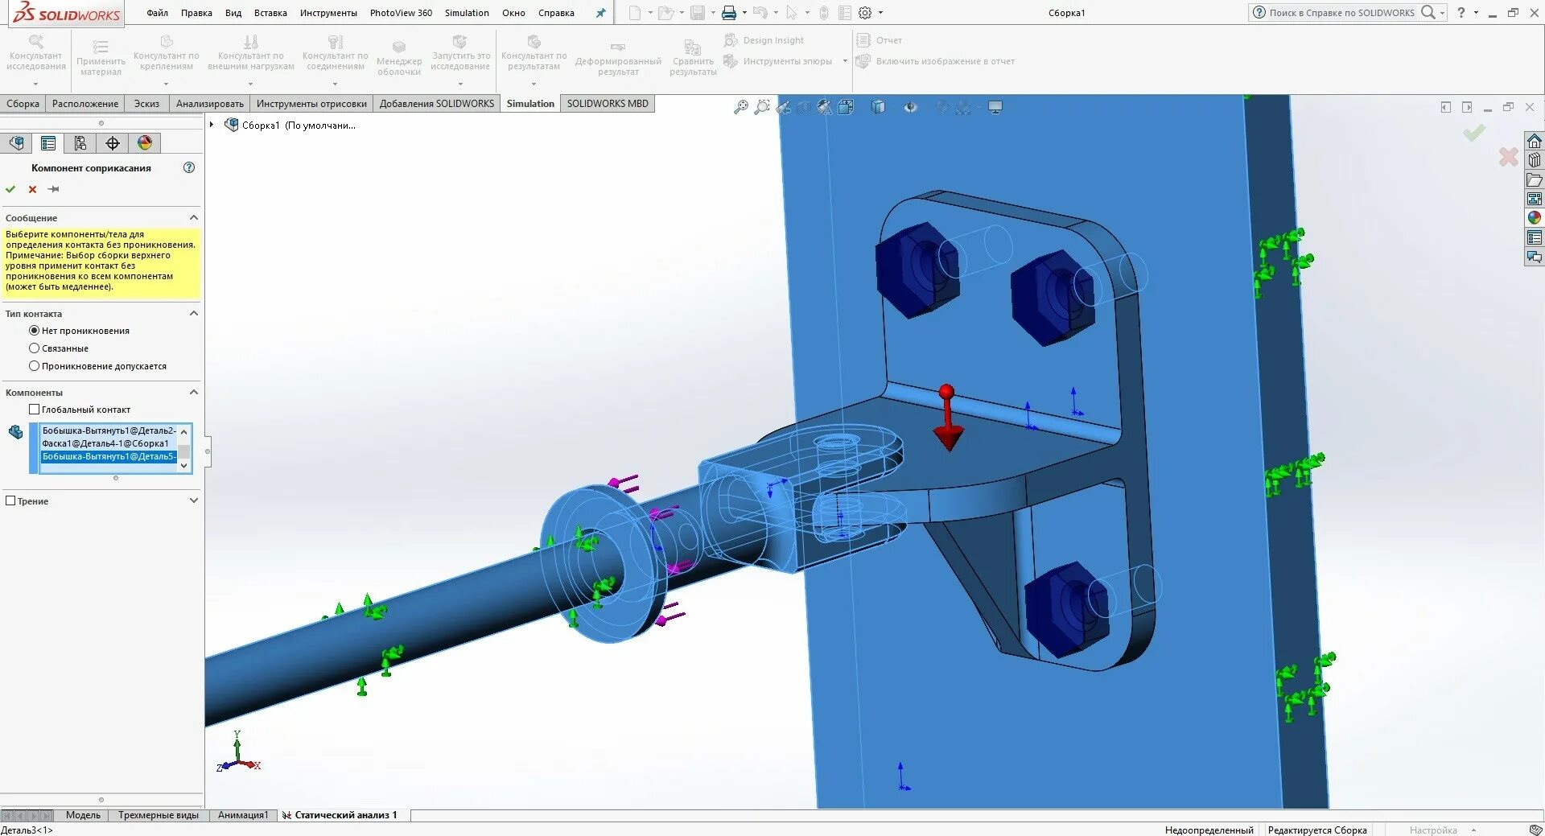The height and width of the screenshot is (836, 1545).
Task: Open the Custom Properties icon in task pane
Action: coord(1535,237)
